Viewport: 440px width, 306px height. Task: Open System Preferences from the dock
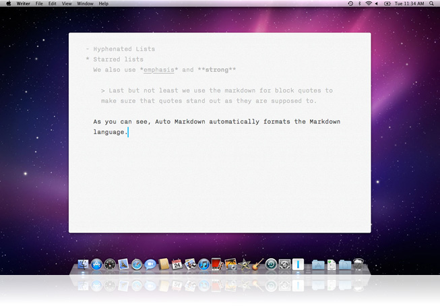(x=284, y=264)
